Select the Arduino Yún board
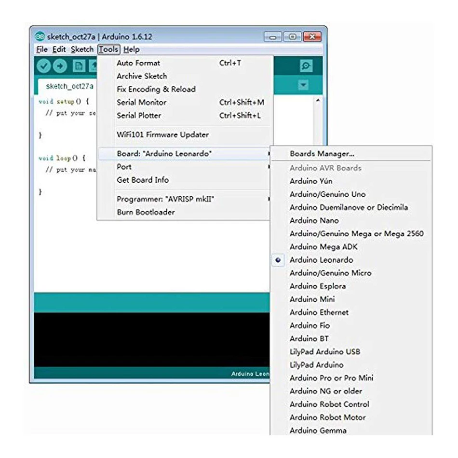 tap(351, 181)
